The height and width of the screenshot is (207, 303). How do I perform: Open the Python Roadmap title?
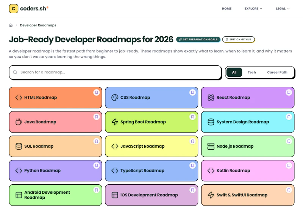[x=42, y=171]
